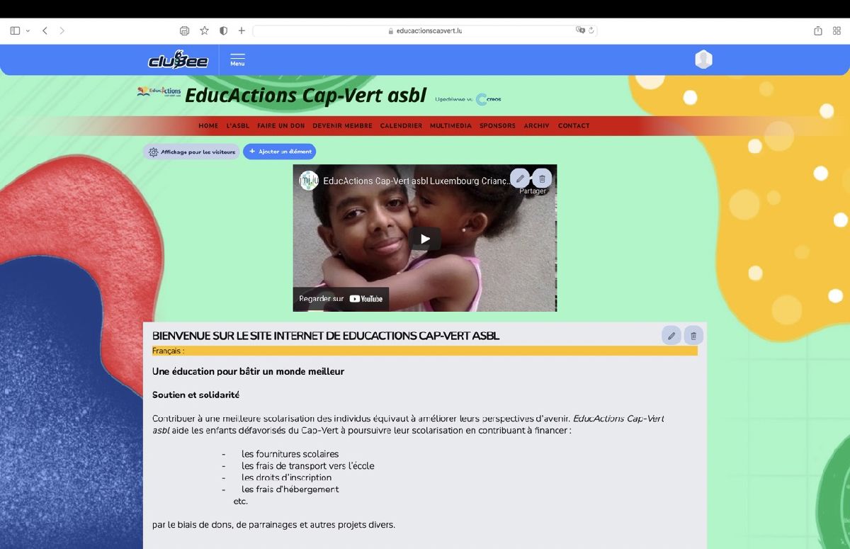850x549 pixels.
Task: Expand the Clubee hamburger Menu
Action: (x=237, y=60)
